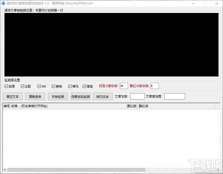Click the 拷贝出去 button
Screen dimensions: 223x174
103,96
